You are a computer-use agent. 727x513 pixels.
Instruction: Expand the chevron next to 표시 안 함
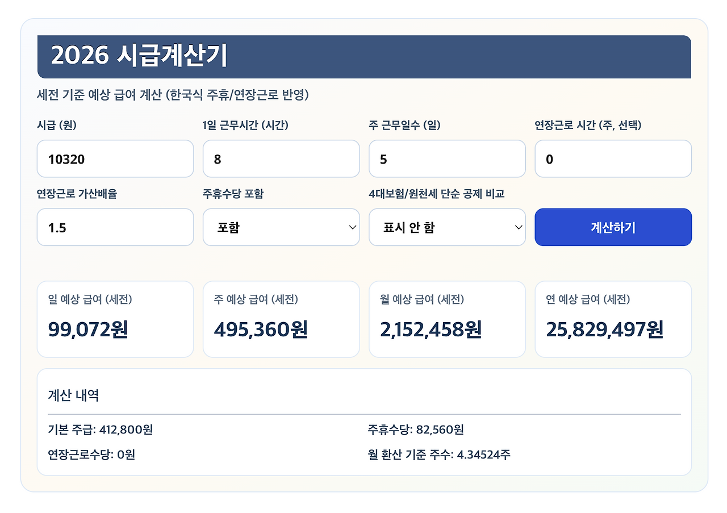click(517, 227)
